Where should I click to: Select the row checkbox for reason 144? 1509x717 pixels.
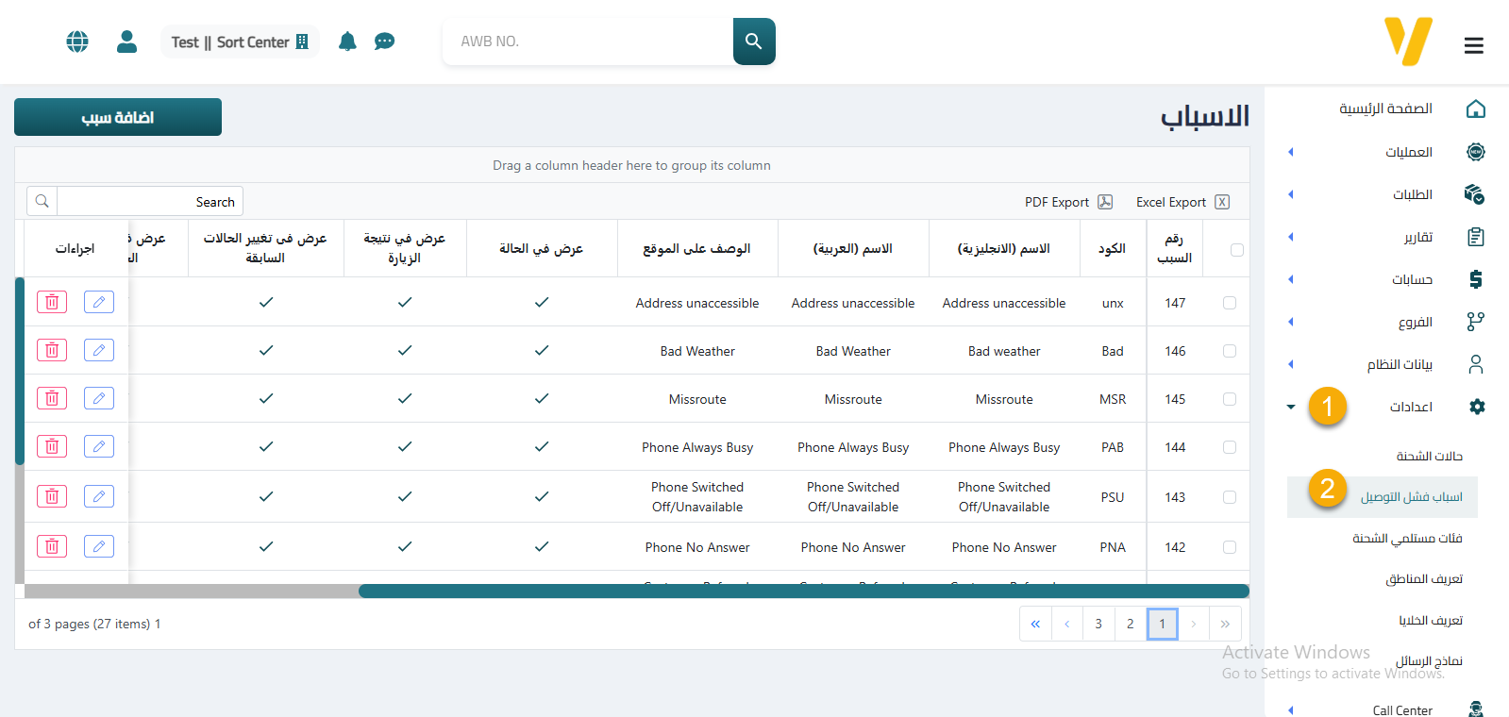click(1229, 447)
